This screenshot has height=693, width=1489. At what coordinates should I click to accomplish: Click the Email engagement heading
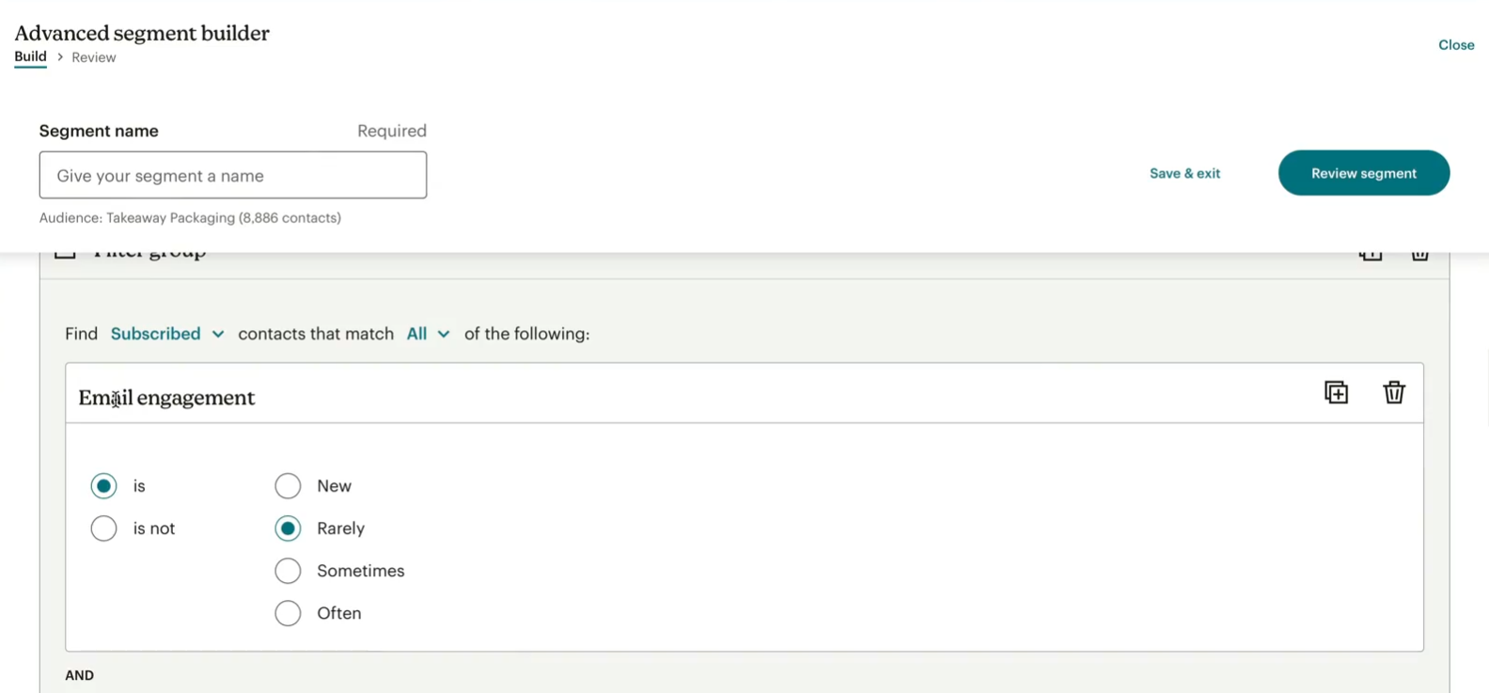166,398
